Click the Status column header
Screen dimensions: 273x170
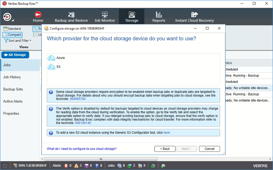[x=249, y=63]
